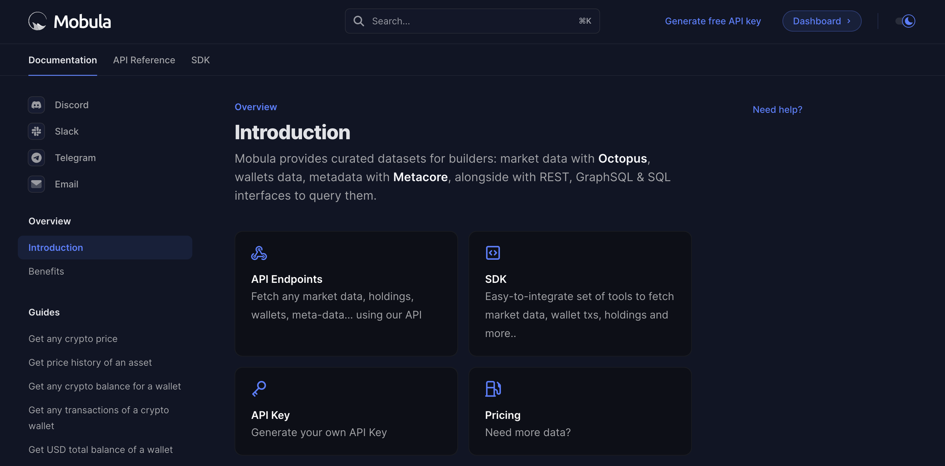Open Get price history of an asset
This screenshot has height=466, width=945.
[x=90, y=363]
